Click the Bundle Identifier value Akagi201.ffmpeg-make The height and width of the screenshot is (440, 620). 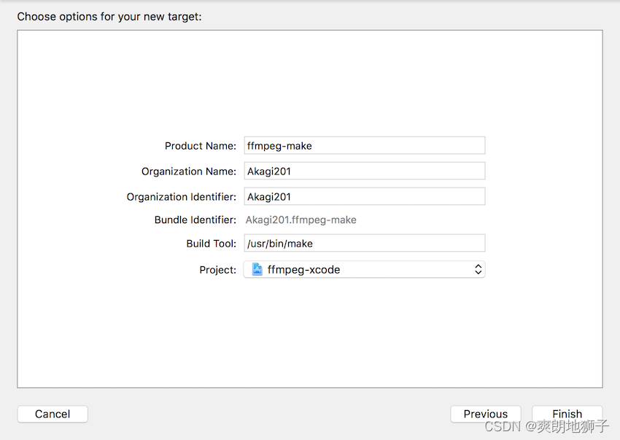301,220
